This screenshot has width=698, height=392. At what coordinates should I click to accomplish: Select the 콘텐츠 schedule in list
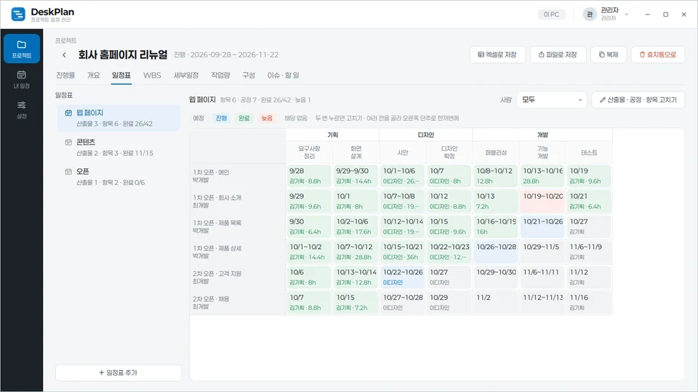point(119,147)
